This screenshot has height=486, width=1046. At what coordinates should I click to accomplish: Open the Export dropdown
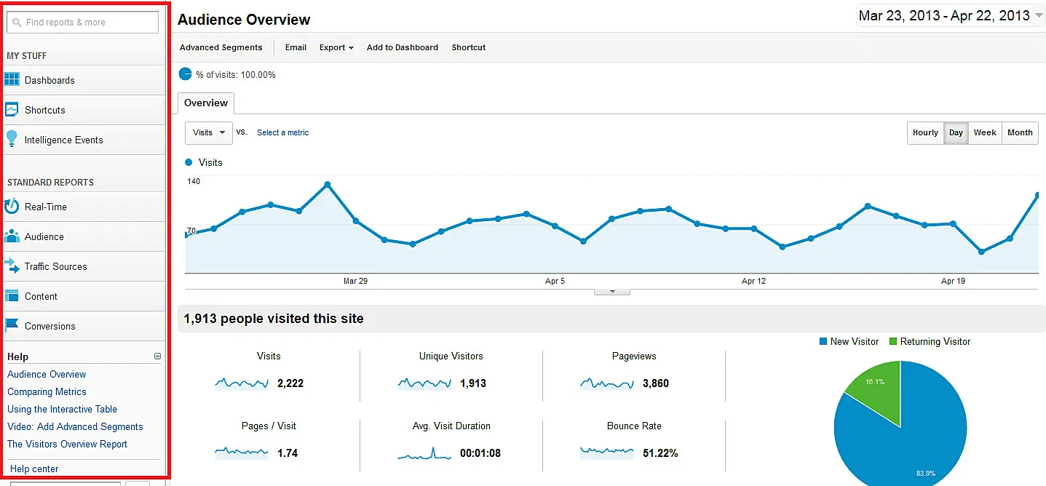336,47
